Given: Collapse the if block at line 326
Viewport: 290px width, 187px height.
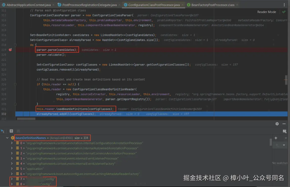Looking at the screenshot, I should pyautogui.click(x=15, y=84).
